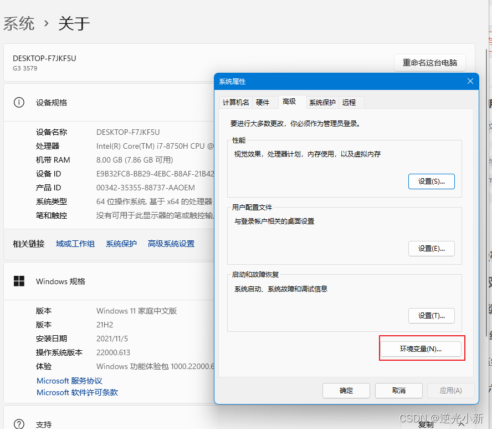Click 设置(T) under 启动和故障恢复

coord(432,315)
